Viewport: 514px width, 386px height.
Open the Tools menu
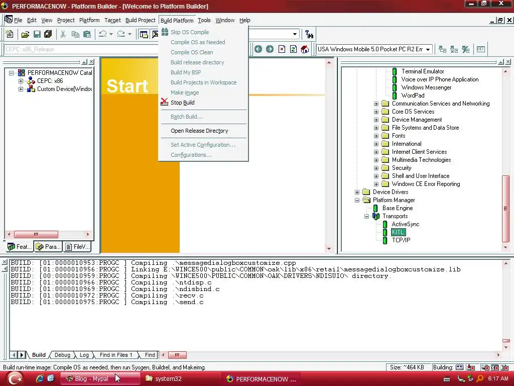coord(204,20)
